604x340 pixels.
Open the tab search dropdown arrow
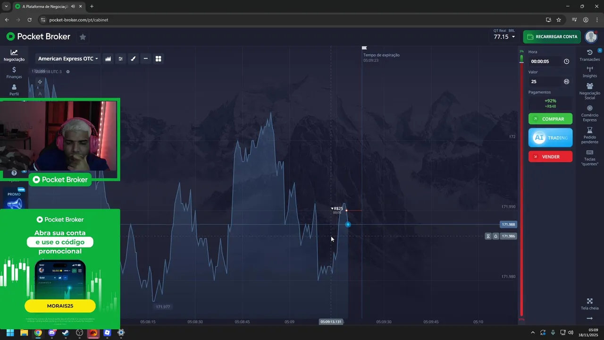pyautogui.click(x=6, y=7)
